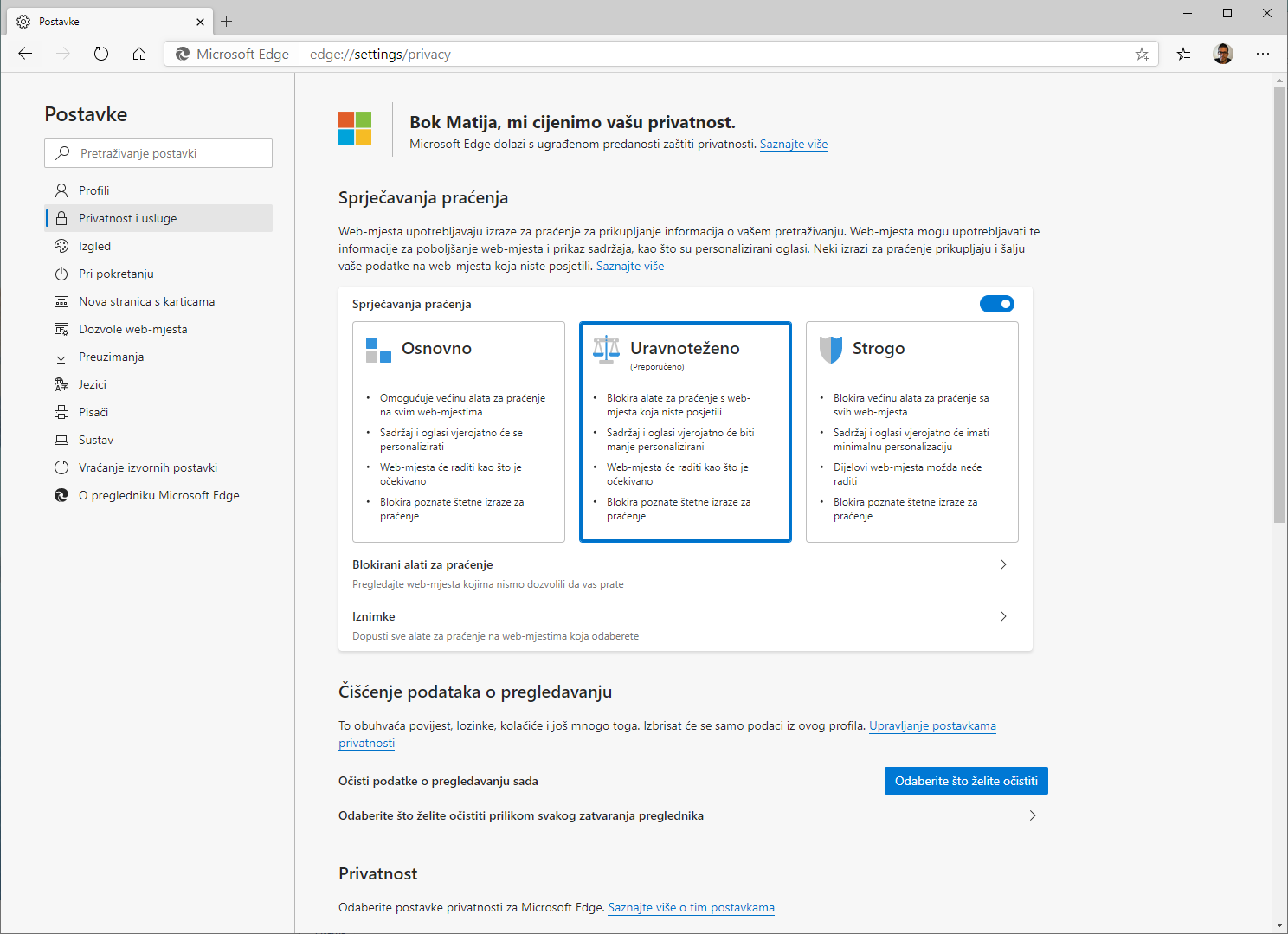The width and height of the screenshot is (1288, 934).
Task: Click the address bar URL field
Action: 661,54
